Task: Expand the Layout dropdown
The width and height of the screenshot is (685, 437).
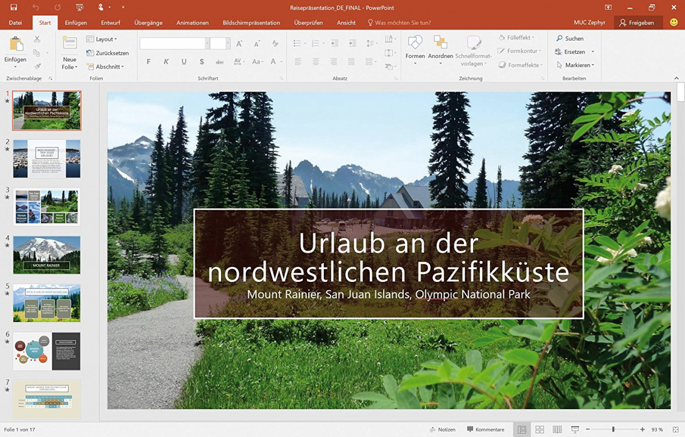Action: pos(102,39)
